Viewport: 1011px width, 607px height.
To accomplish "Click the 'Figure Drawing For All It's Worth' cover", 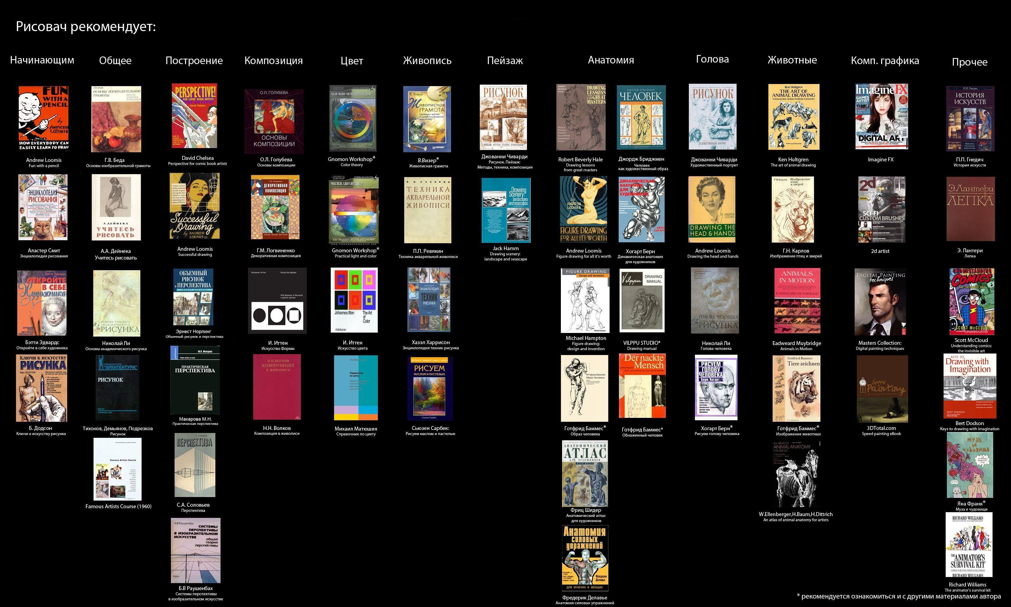I will [x=583, y=209].
